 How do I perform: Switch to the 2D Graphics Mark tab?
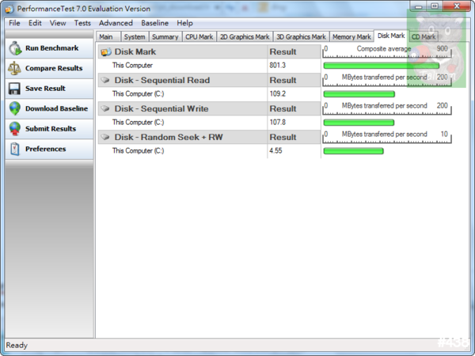(x=245, y=36)
